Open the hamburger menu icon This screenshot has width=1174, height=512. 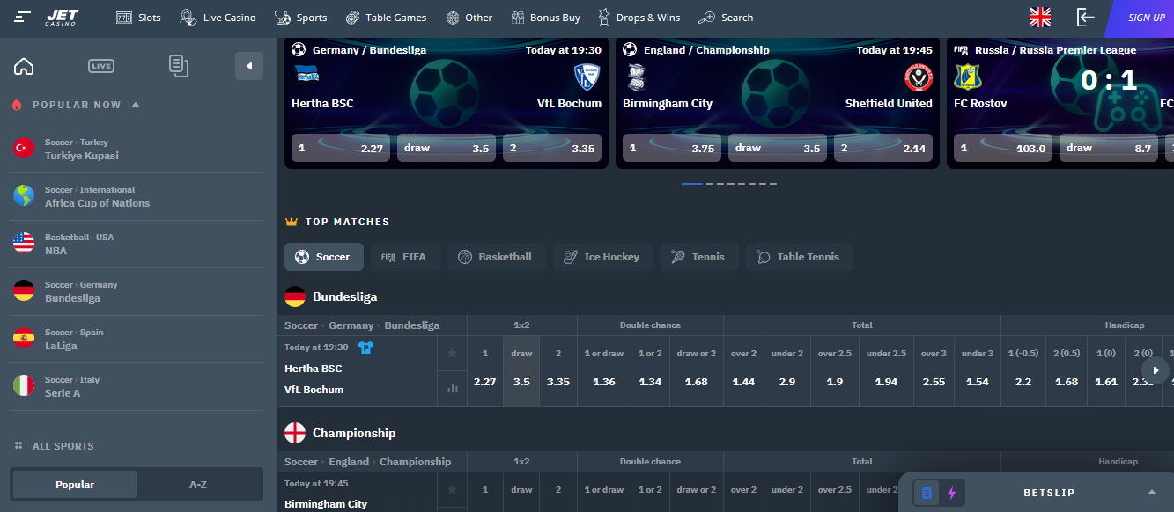point(23,17)
